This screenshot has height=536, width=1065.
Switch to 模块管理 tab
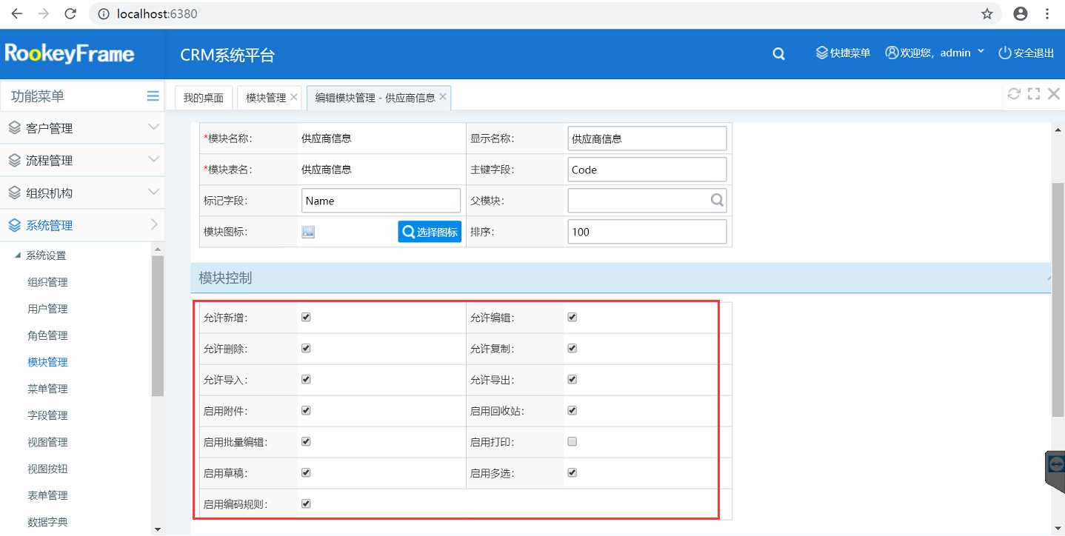(x=266, y=98)
